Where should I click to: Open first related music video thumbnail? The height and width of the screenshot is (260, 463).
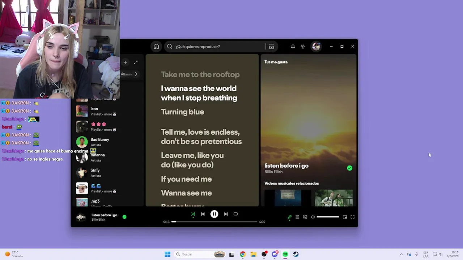[288, 198]
